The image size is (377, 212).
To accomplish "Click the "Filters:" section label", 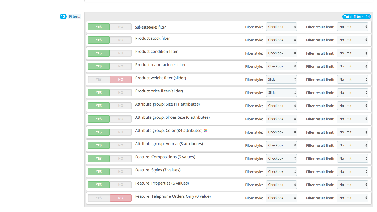I will (x=75, y=17).
